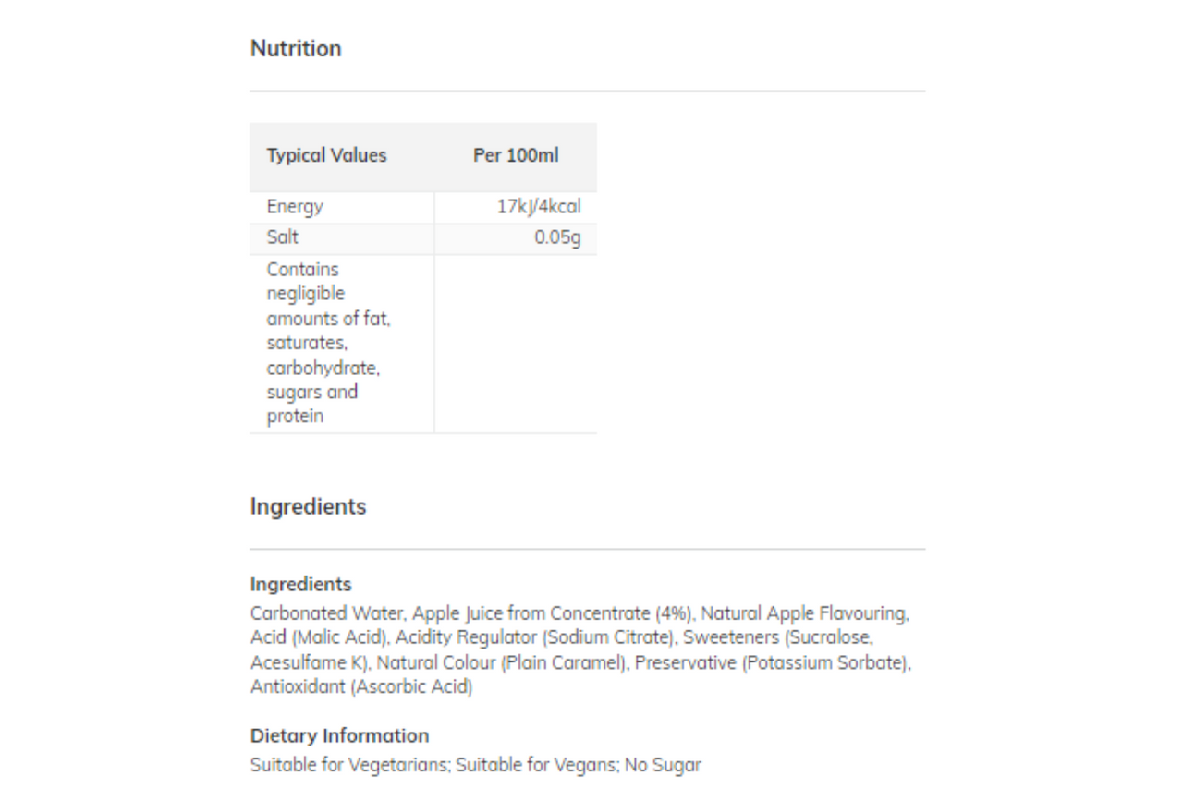Click the large Ingredients section heading
Image resolution: width=1183 pixels, height=788 pixels.
[308, 506]
